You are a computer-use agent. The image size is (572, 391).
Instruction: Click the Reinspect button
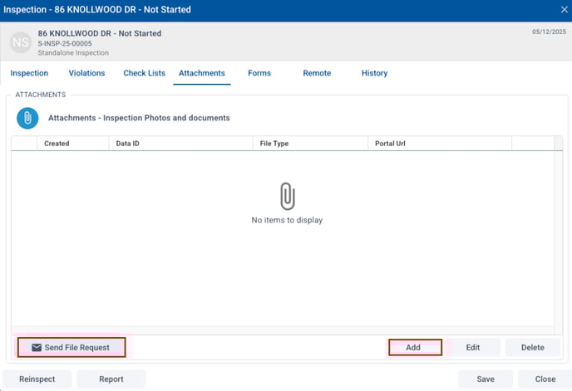click(x=37, y=379)
